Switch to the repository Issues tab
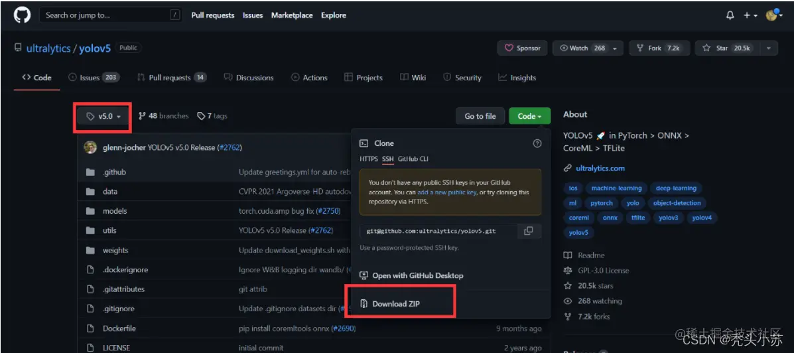 click(x=93, y=78)
